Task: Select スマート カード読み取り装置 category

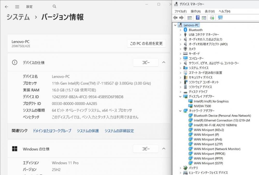Action: (205, 73)
